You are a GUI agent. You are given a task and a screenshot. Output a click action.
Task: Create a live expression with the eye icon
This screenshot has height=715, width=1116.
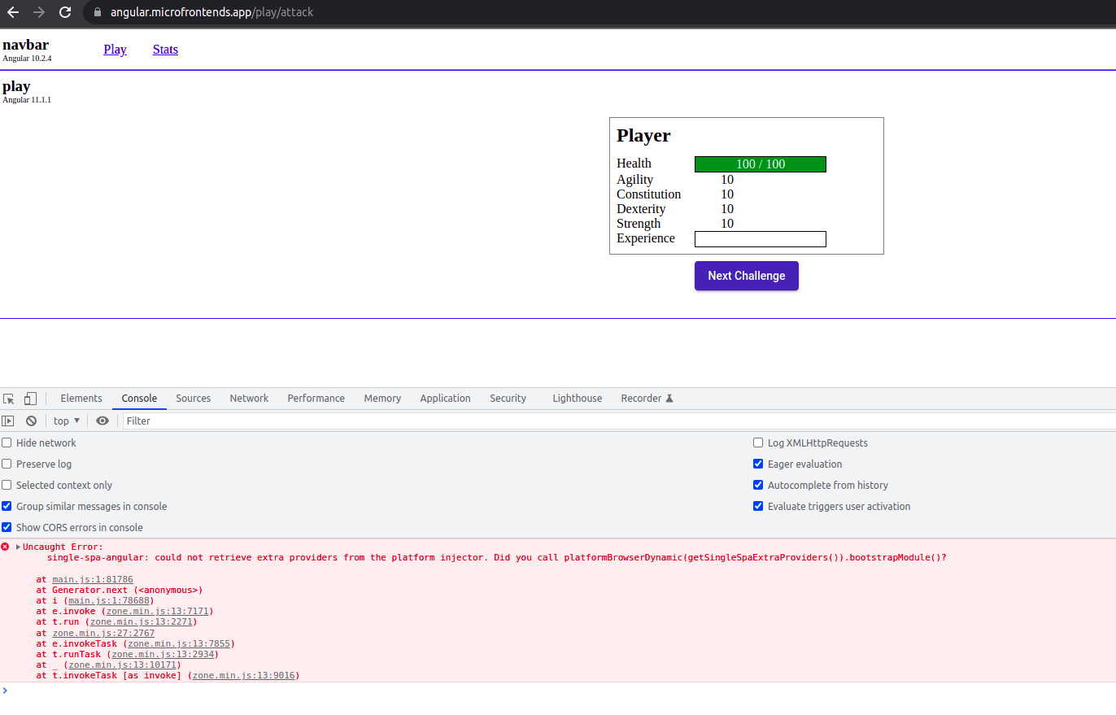pos(102,421)
